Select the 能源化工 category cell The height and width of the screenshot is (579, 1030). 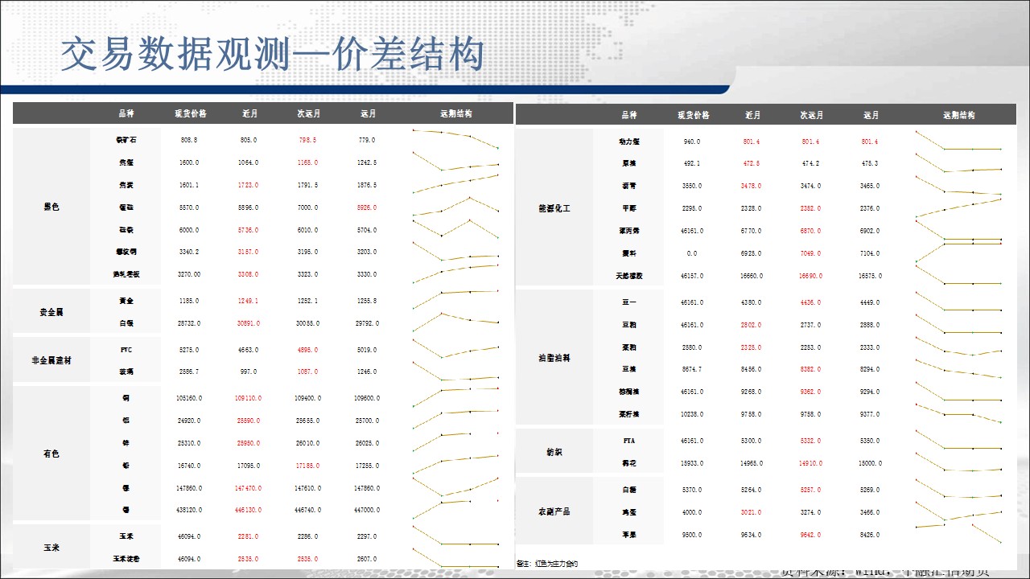point(554,208)
